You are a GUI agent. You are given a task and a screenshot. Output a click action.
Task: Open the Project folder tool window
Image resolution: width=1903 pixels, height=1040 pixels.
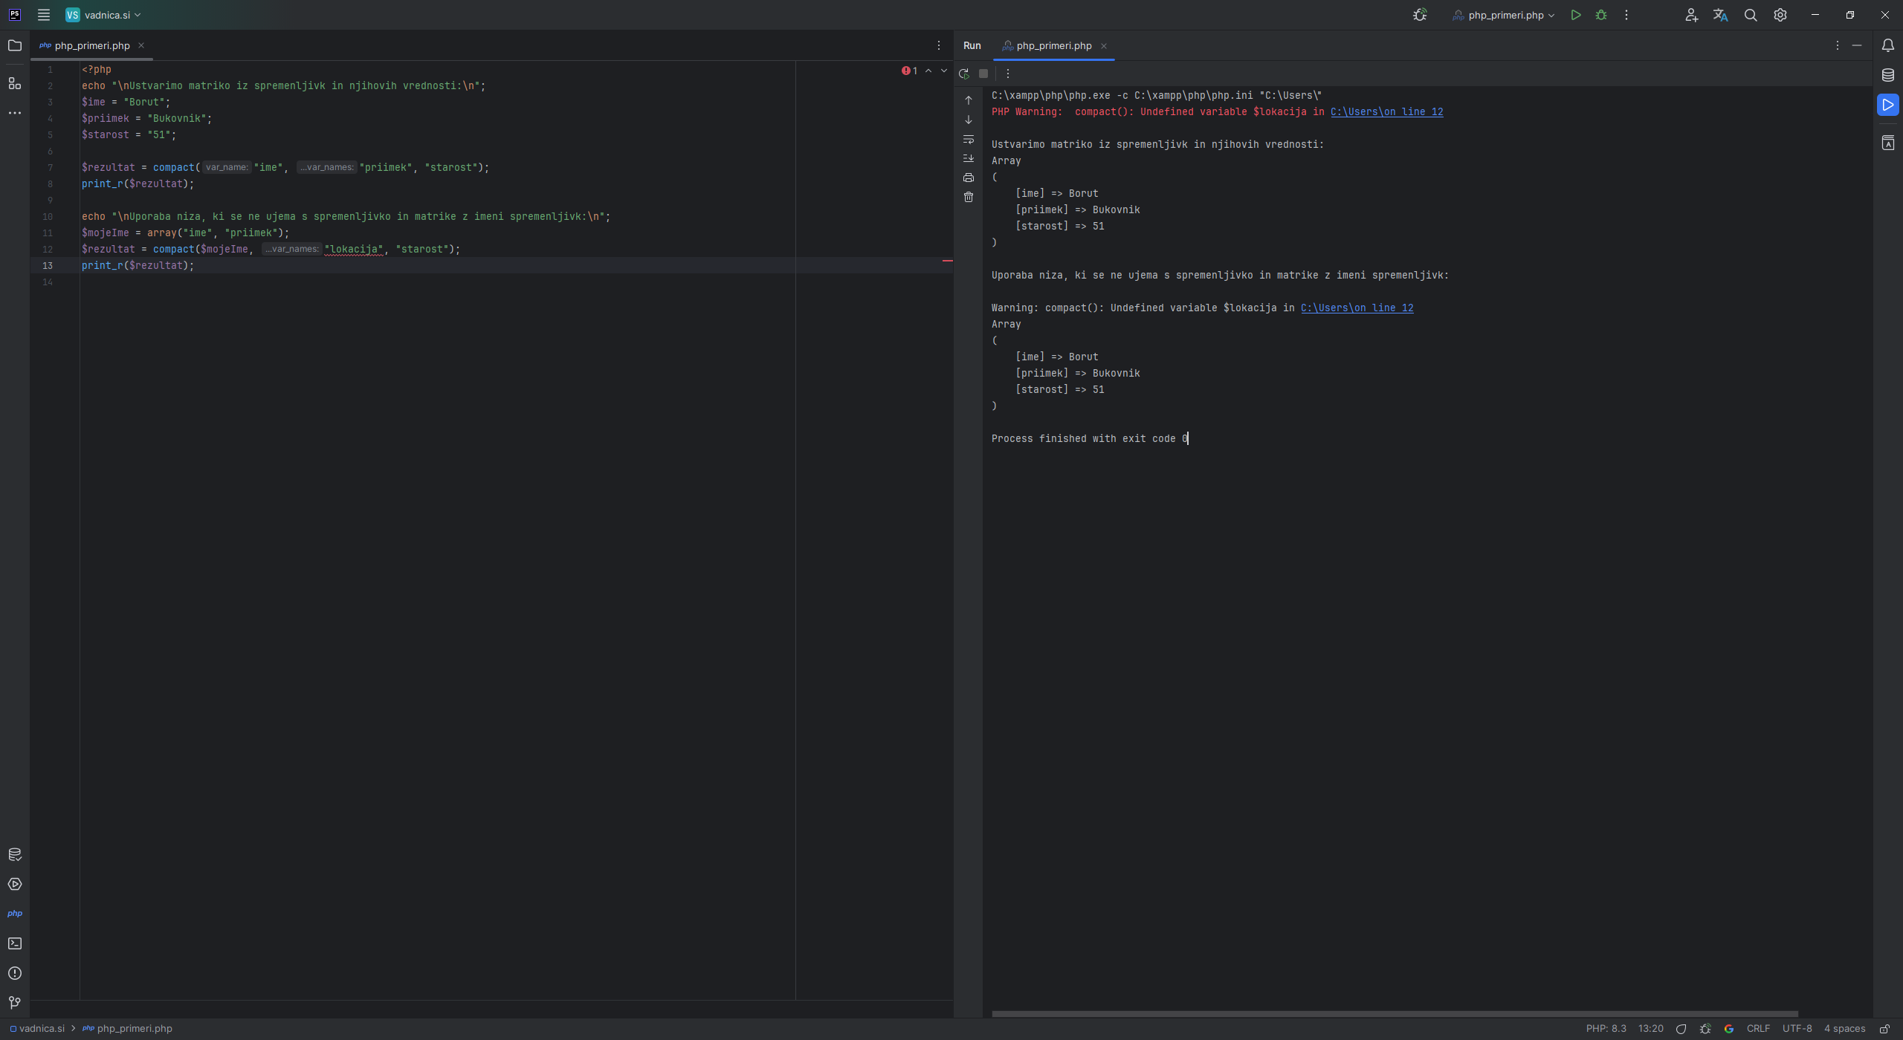[x=15, y=45]
